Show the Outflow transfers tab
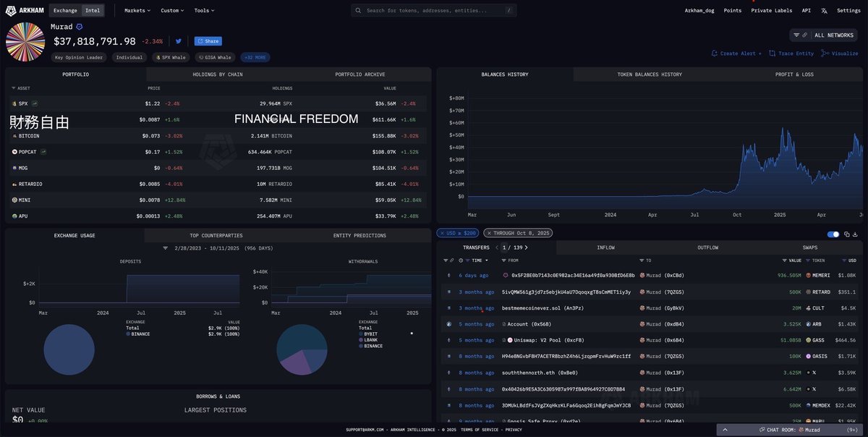The height and width of the screenshot is (437, 868). (x=707, y=247)
